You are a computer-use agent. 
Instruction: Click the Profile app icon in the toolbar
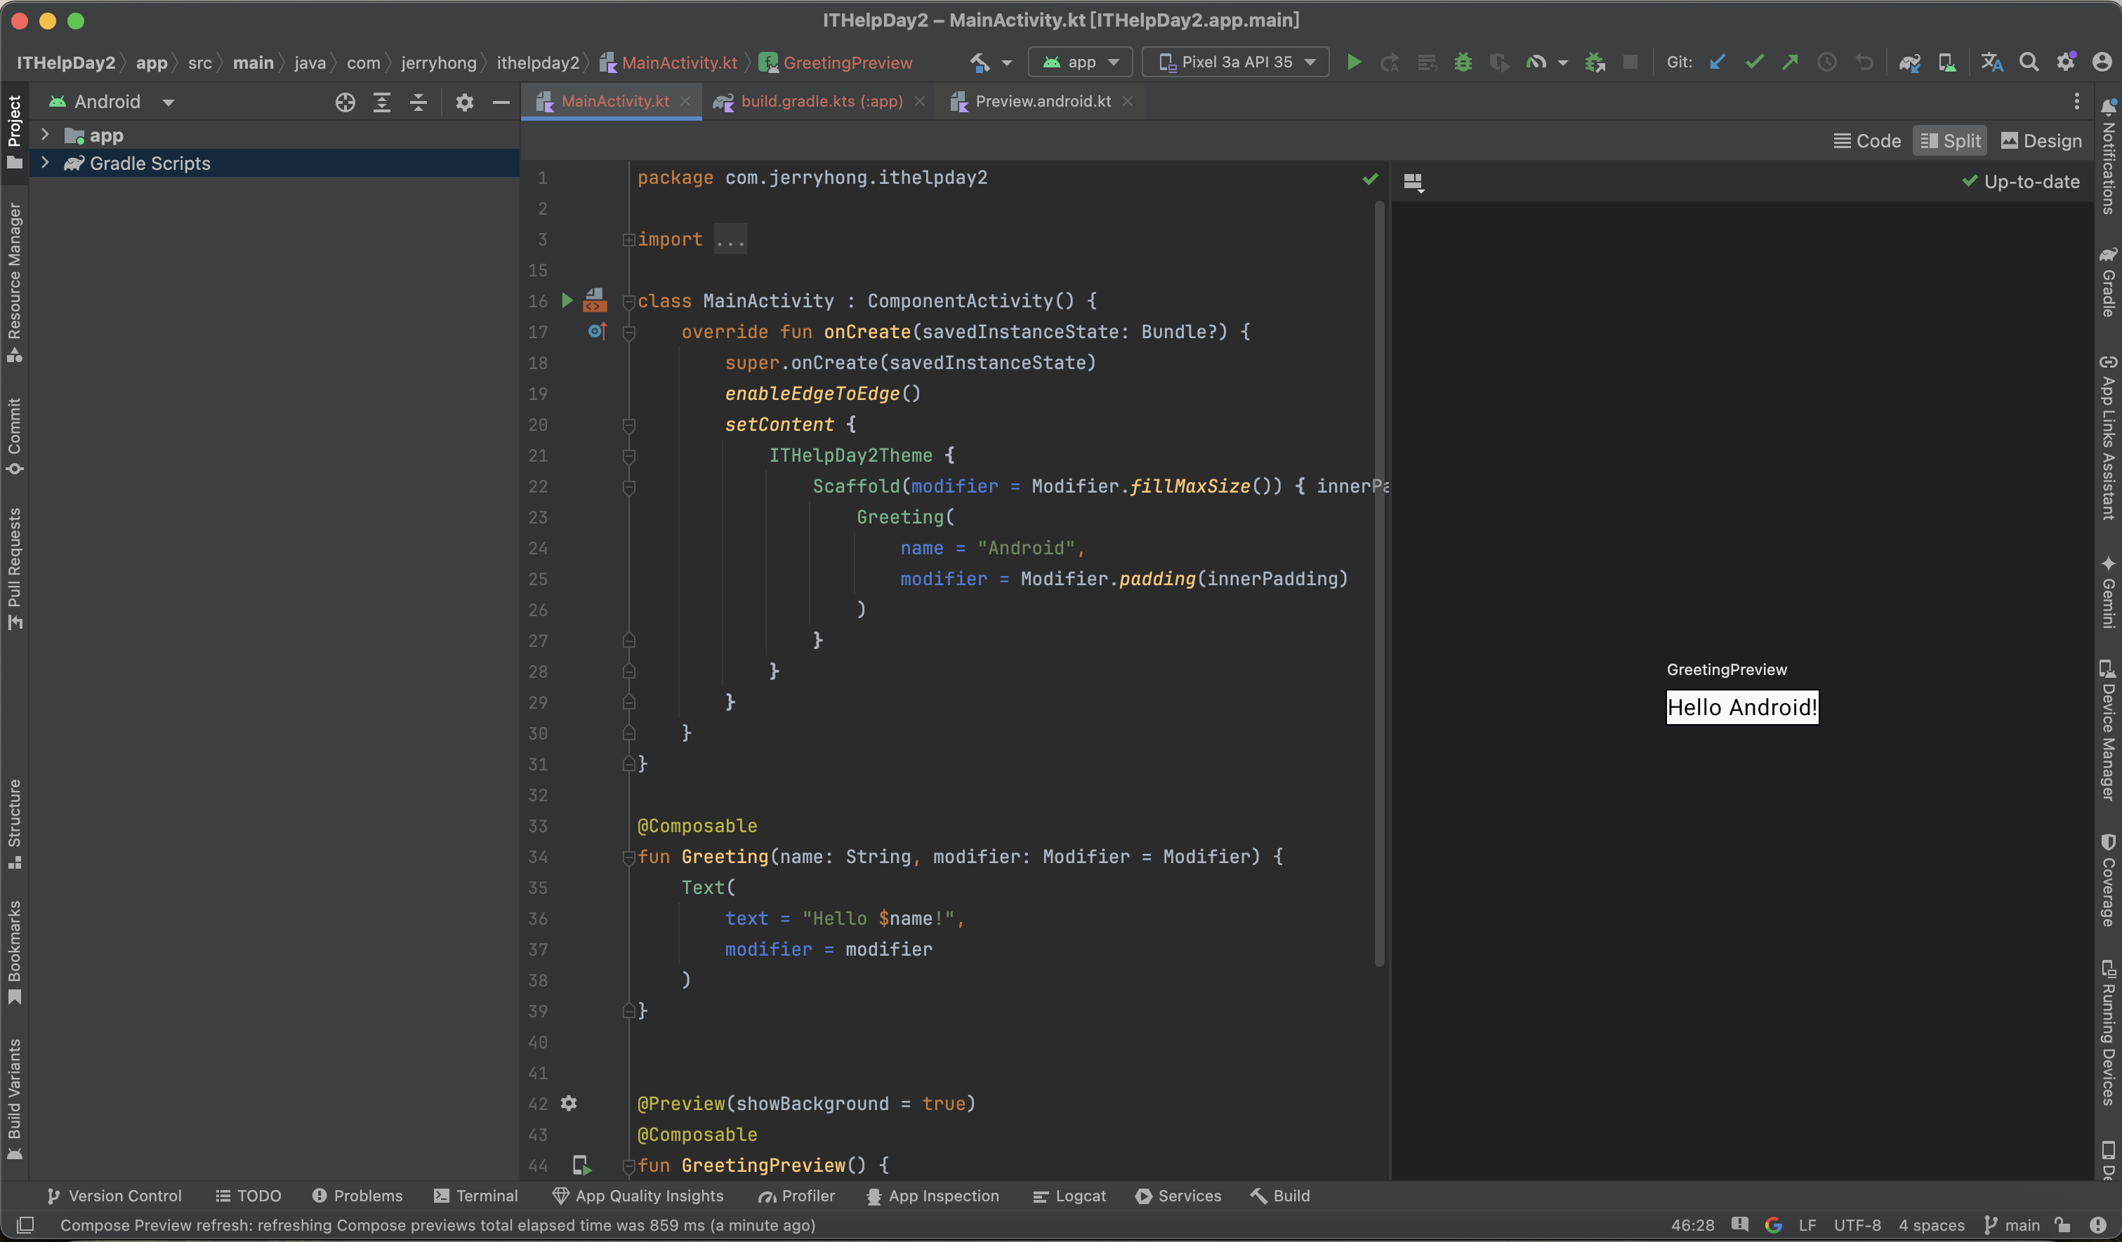[1537, 62]
